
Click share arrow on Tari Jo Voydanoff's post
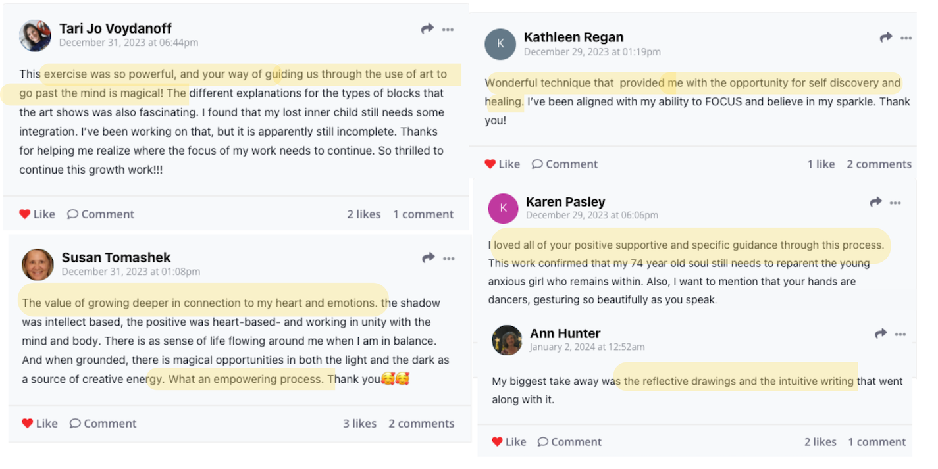point(427,29)
